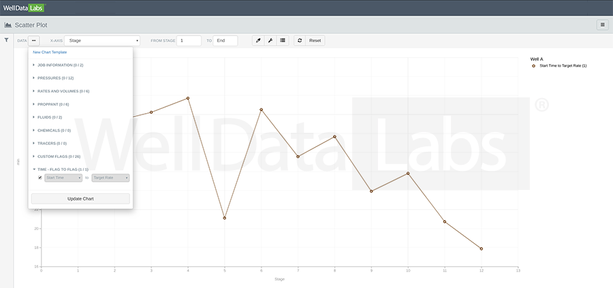Click the WellData Labs logo
Viewport: 613px width, 288px height.
(x=23, y=7)
